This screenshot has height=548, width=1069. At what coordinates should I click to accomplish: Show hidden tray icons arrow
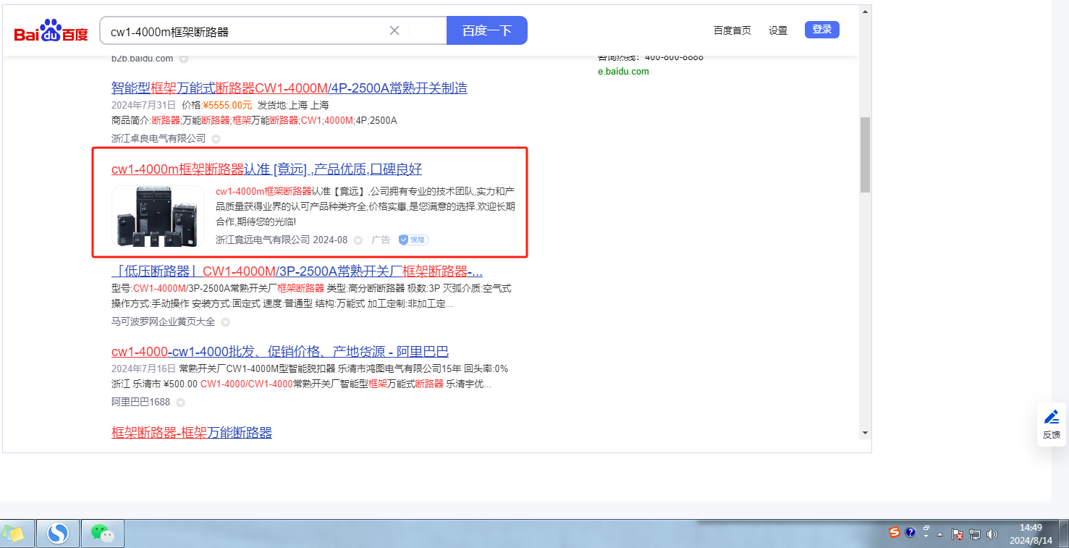point(940,534)
